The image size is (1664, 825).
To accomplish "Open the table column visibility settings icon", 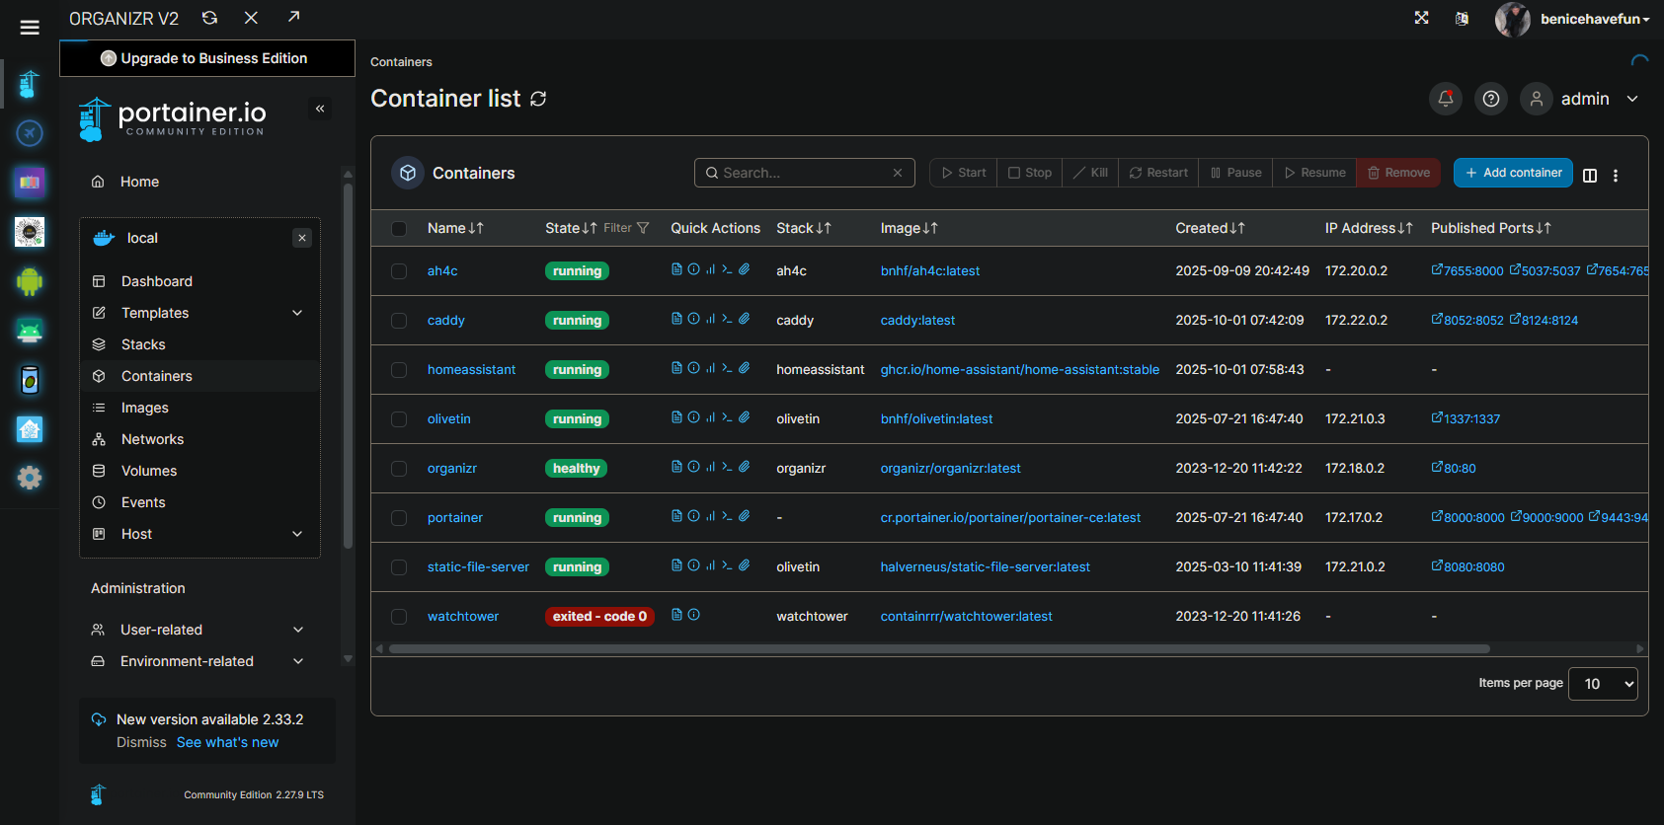I will [x=1590, y=176].
